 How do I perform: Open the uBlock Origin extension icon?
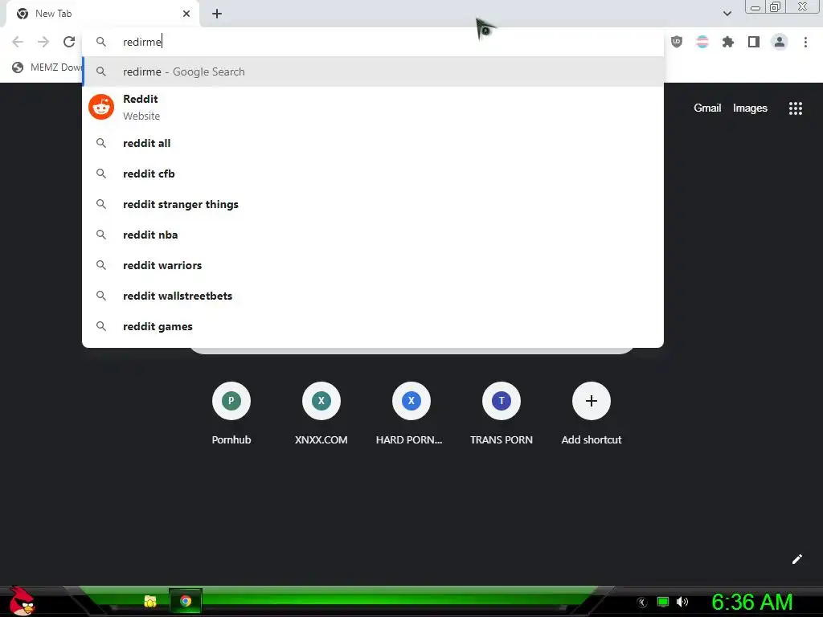point(677,42)
